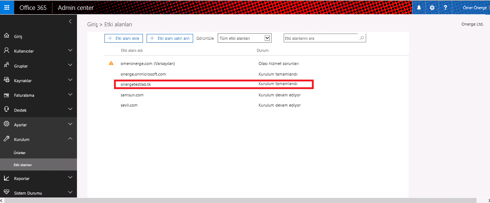
Task: Click Kurulum devam ediyor status for samsun.com
Action: 280,95
